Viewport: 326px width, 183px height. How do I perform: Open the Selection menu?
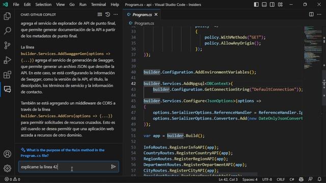[43, 5]
